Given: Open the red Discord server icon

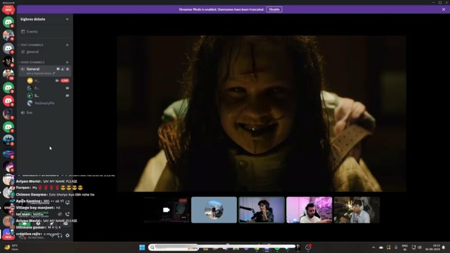Looking at the screenshot, I should (8, 101).
